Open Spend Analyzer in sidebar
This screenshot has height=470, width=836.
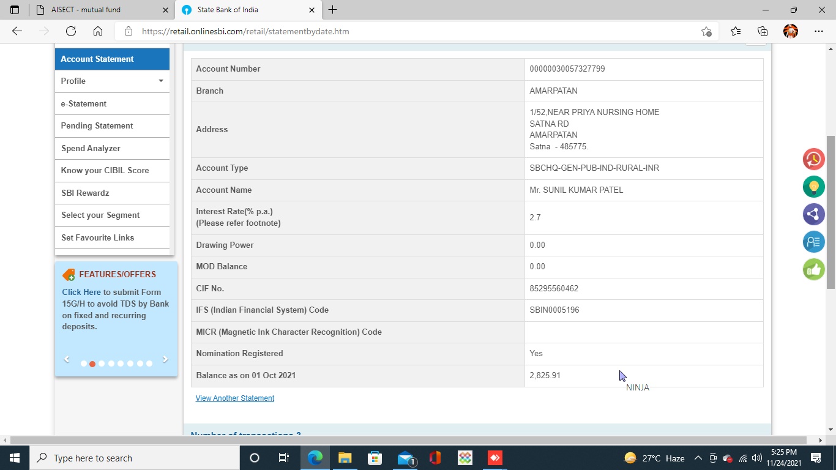coord(112,148)
